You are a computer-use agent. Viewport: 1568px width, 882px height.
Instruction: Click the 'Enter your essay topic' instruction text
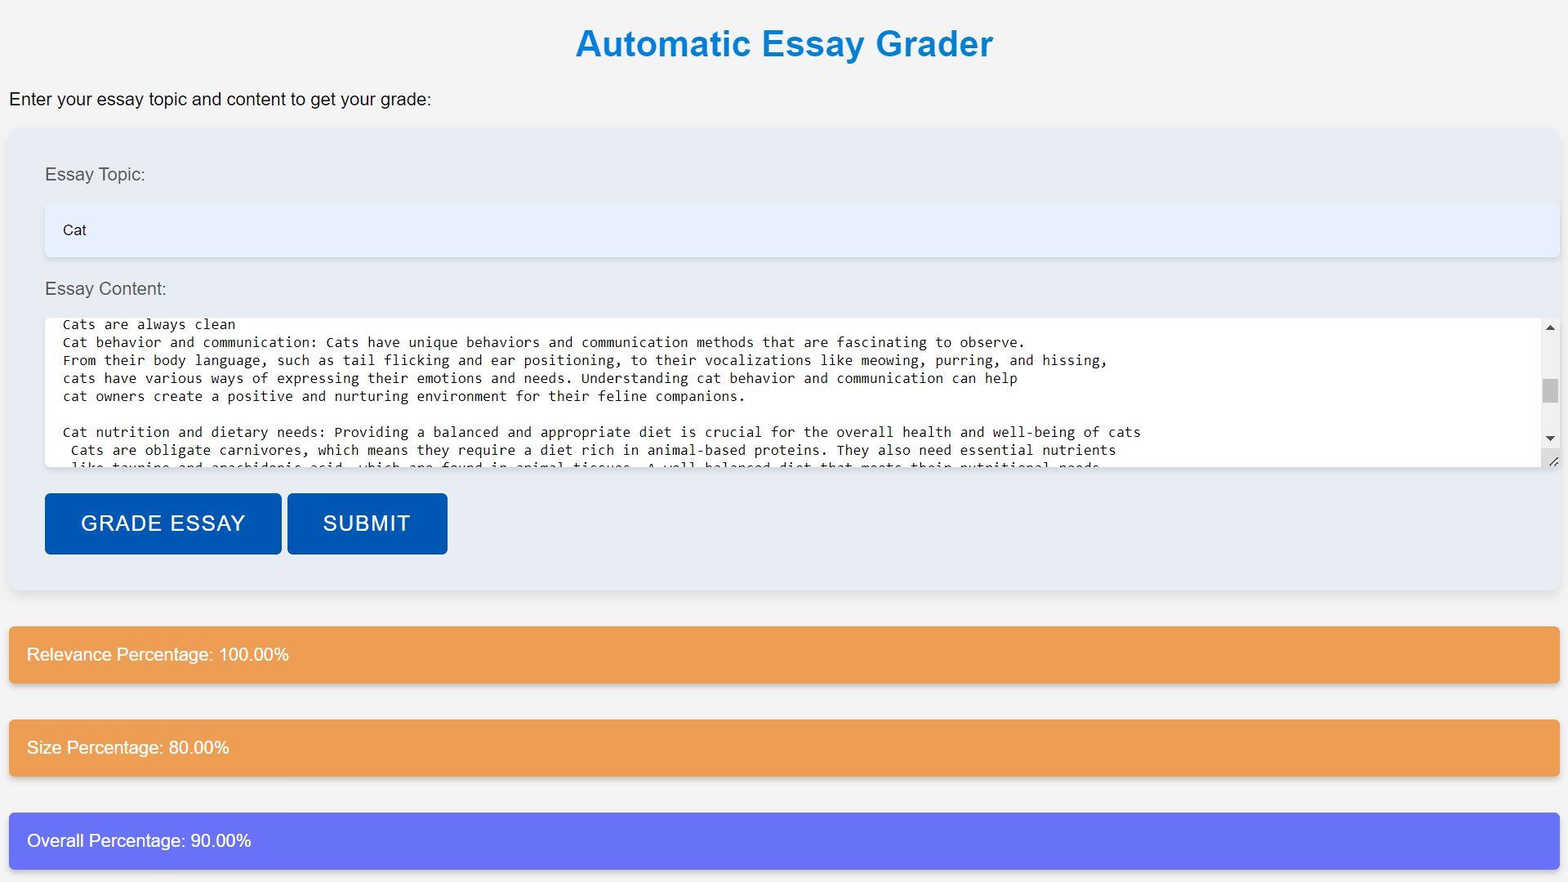pos(220,100)
